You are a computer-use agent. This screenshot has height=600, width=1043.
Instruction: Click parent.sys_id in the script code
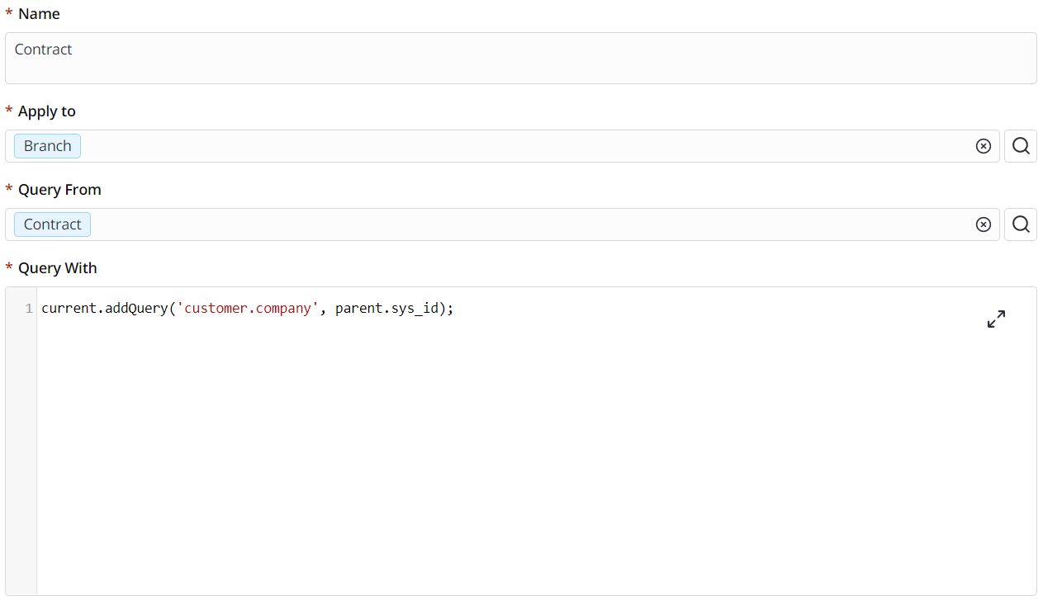pyautogui.click(x=386, y=309)
